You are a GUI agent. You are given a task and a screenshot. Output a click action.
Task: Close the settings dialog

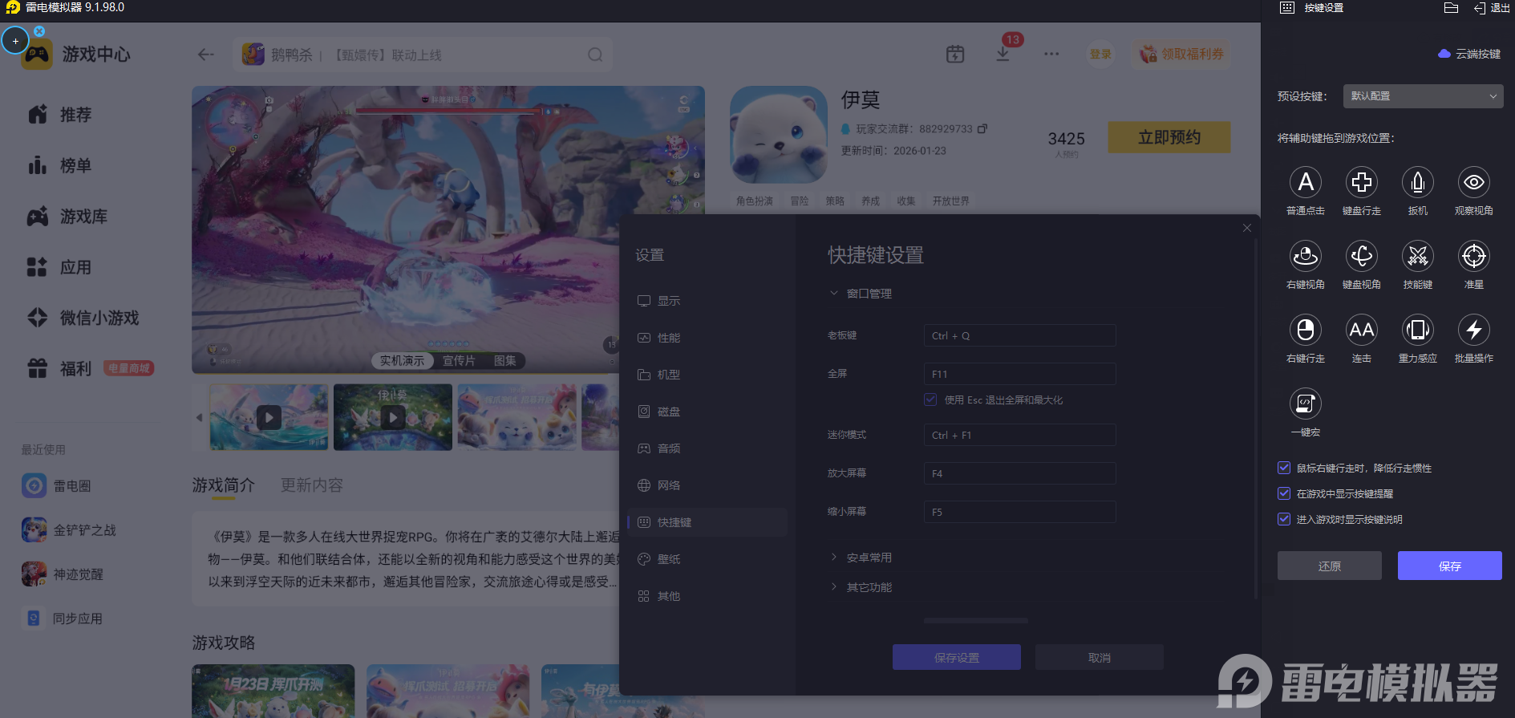(x=1247, y=228)
